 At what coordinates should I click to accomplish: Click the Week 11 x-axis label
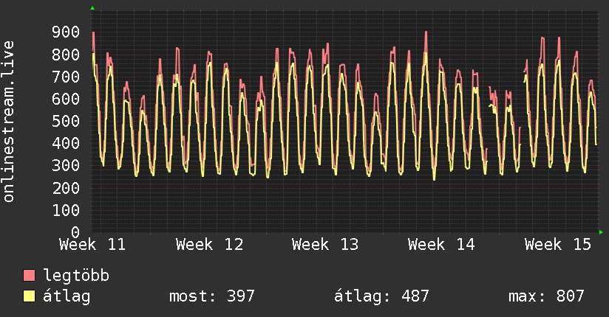click(92, 245)
